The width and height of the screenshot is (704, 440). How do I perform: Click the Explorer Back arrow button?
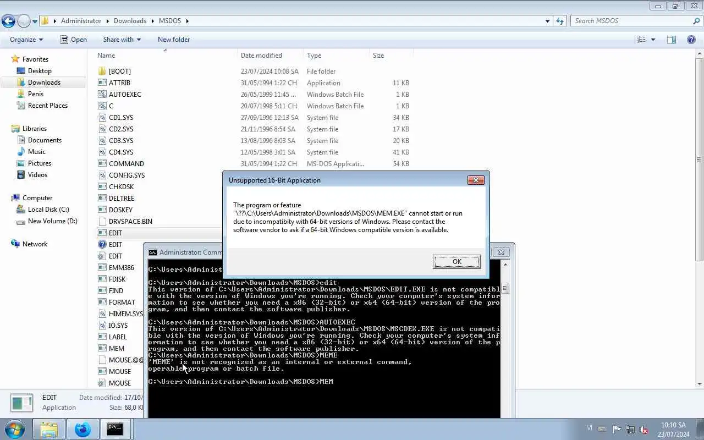tap(8, 21)
